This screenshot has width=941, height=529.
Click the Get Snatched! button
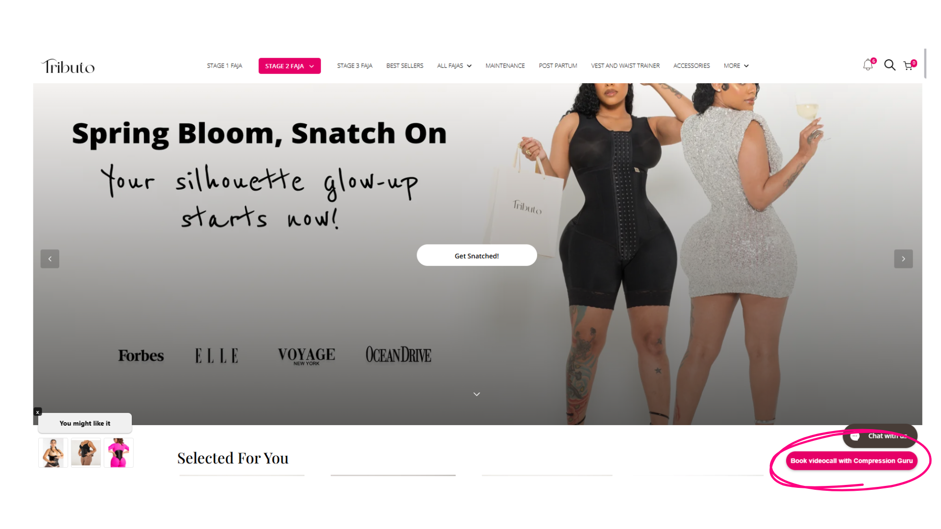(x=477, y=255)
